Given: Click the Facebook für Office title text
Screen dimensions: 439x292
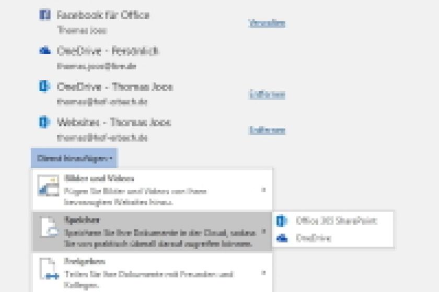Looking at the screenshot, I should (103, 15).
